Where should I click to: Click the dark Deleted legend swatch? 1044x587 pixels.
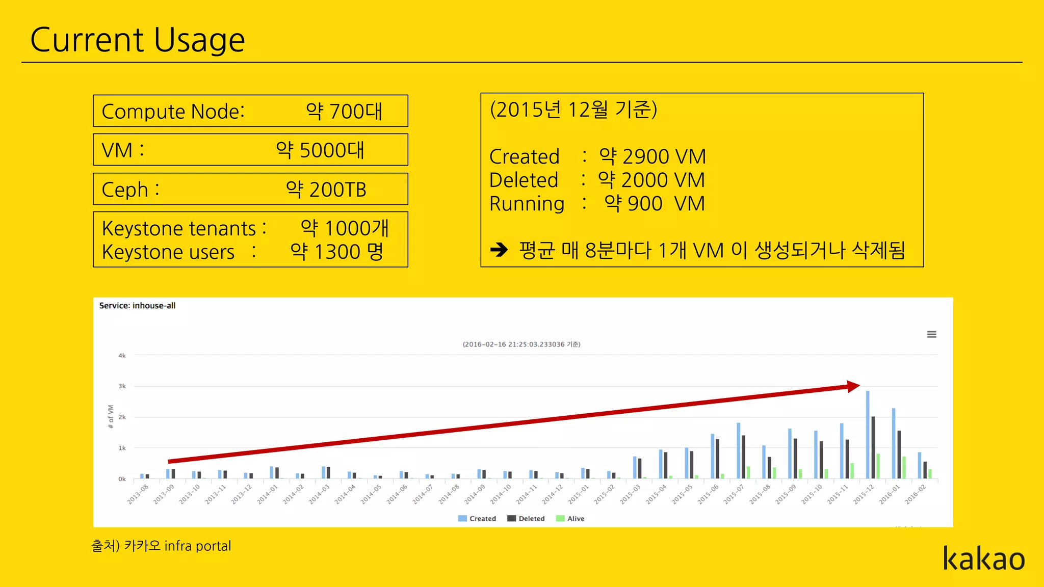(x=511, y=518)
